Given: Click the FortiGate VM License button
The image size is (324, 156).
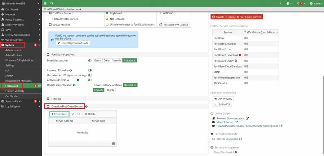Looking at the screenshot, I should pos(174,24).
